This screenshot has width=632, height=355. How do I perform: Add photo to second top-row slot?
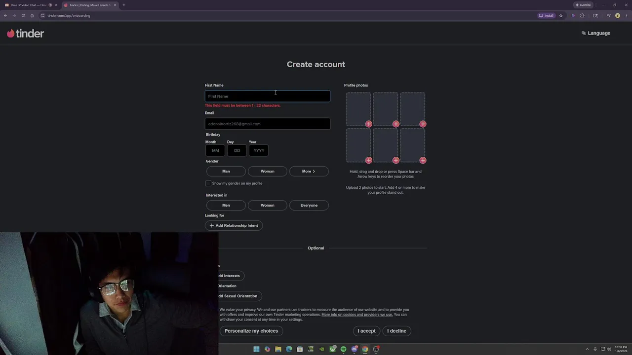point(396,124)
